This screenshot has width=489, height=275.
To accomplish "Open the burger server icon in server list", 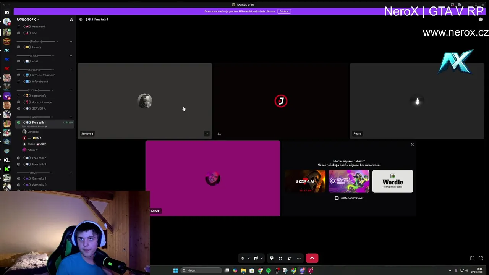I will tap(6, 41).
